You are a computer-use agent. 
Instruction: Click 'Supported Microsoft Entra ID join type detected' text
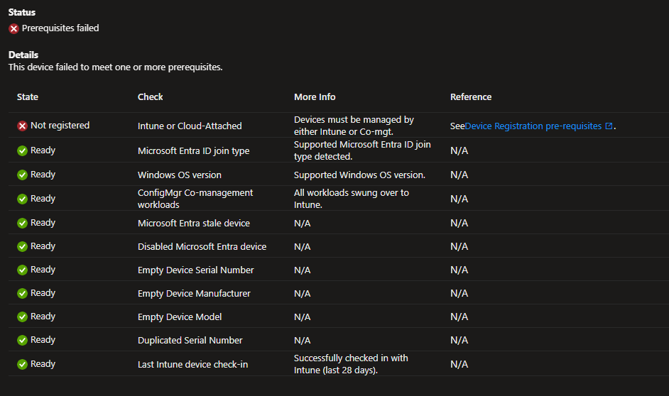pos(362,150)
